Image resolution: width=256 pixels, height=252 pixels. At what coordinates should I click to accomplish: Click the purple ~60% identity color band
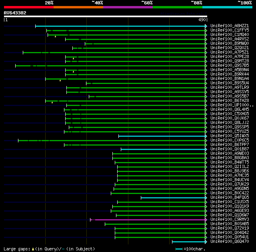128,7
